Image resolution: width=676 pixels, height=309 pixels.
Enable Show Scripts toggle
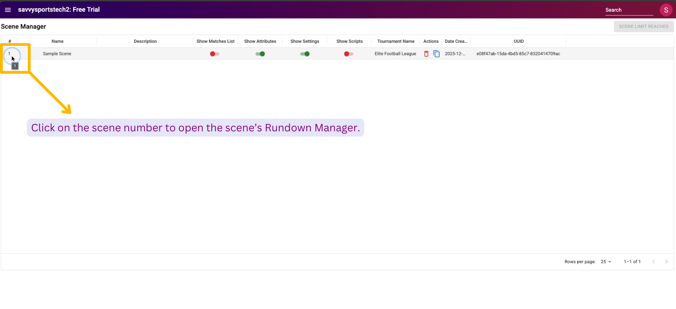coord(349,54)
